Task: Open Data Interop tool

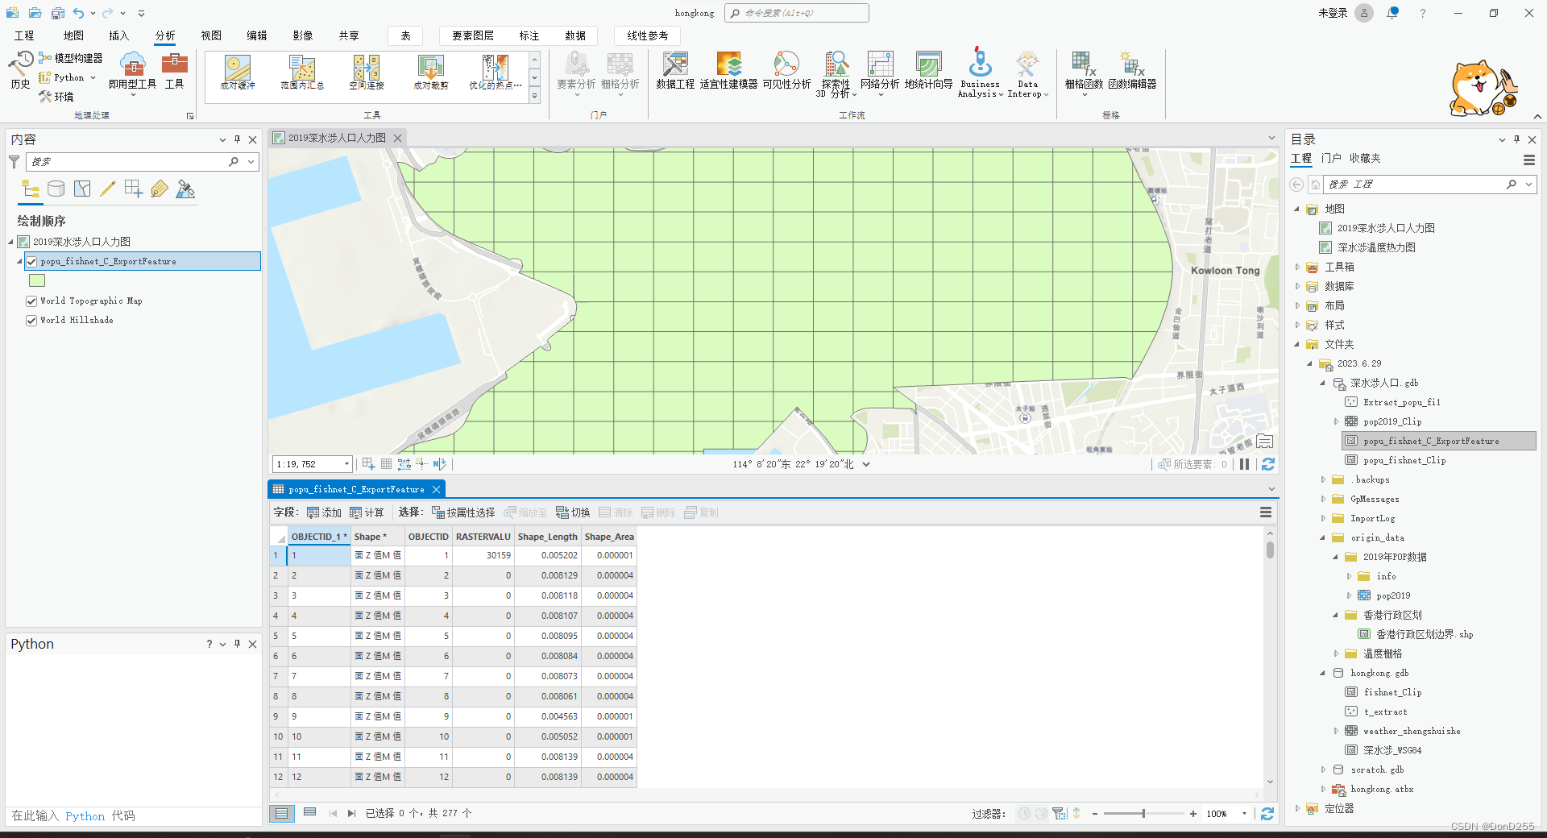Action: click(x=1027, y=74)
